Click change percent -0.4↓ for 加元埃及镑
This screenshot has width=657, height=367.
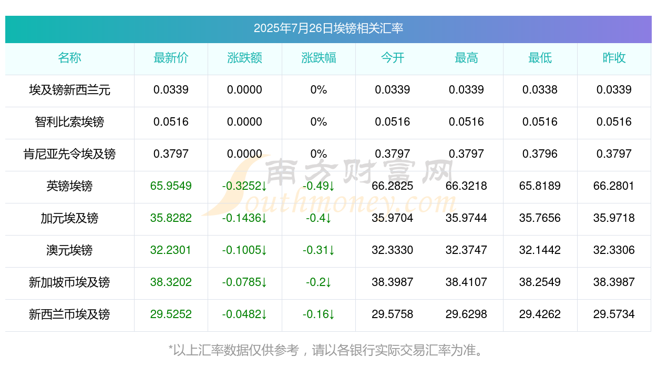click(x=319, y=218)
